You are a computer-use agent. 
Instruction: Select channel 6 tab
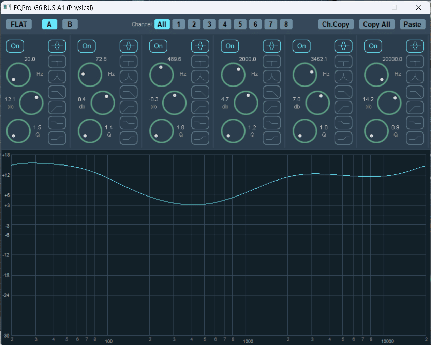[255, 24]
